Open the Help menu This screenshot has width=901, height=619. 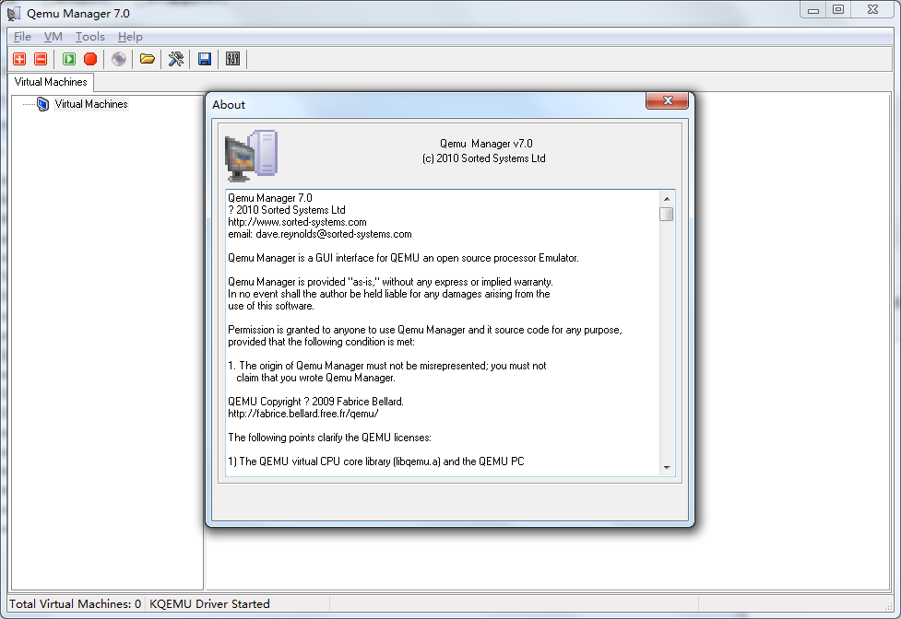130,37
